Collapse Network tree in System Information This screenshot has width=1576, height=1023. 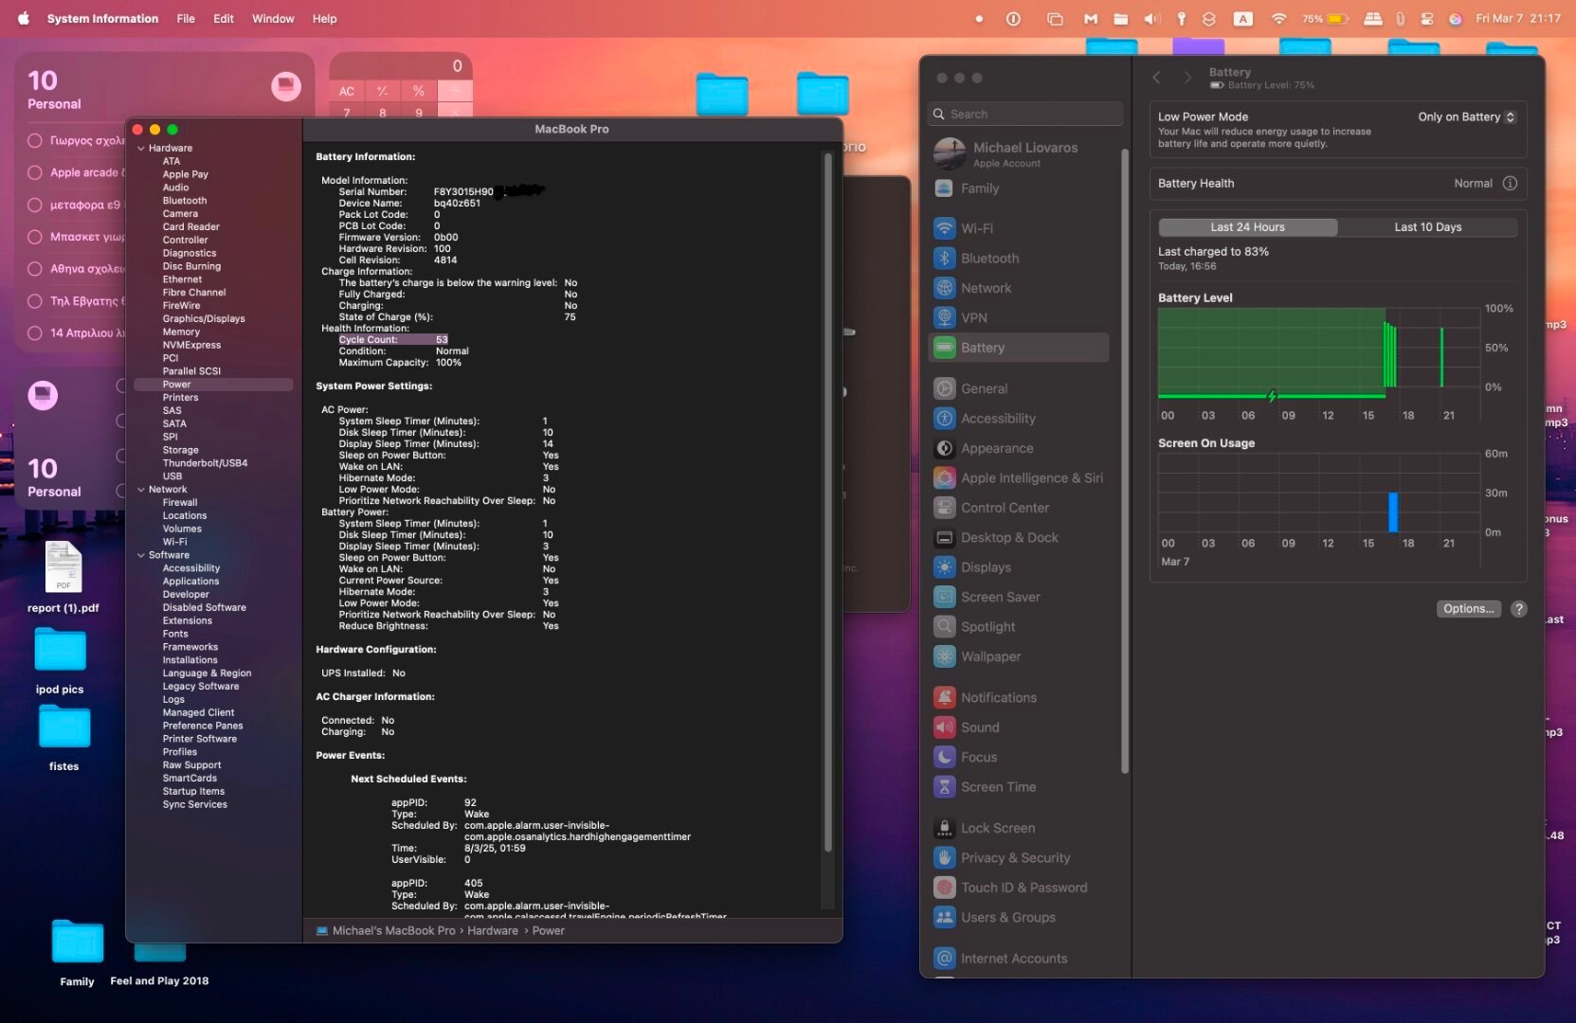141,490
